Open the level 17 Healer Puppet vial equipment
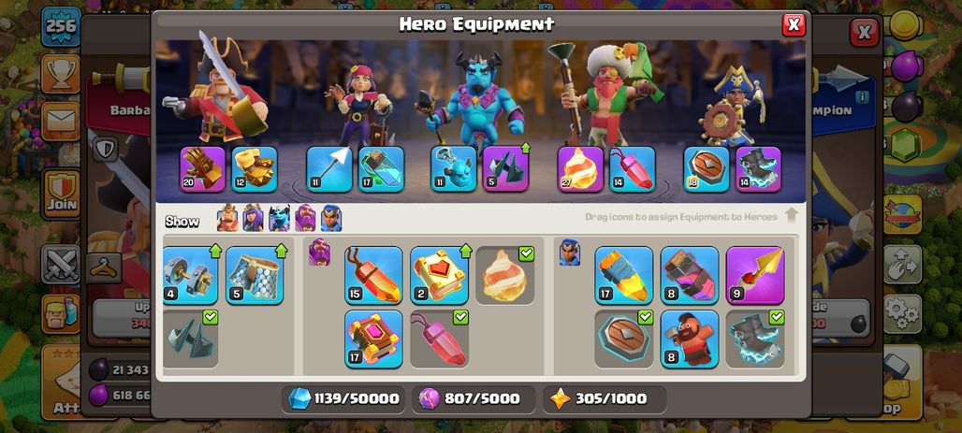This screenshot has width=962, height=433. tap(381, 169)
